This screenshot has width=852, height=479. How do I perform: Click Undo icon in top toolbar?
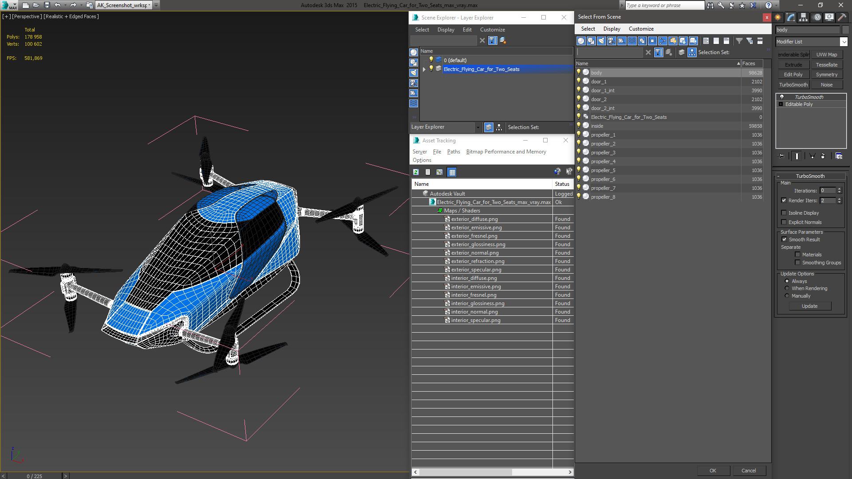pyautogui.click(x=58, y=5)
